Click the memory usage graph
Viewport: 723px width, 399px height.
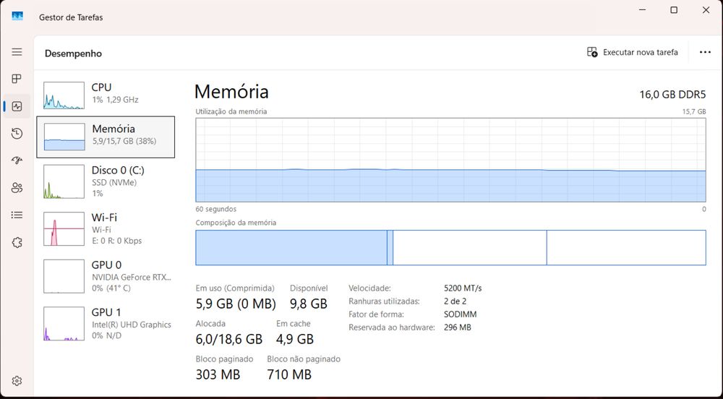tap(450, 160)
